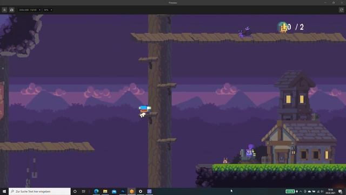Click the OneDrive cloud tray icon
Screen dimensions: 346x195
pos(309,191)
